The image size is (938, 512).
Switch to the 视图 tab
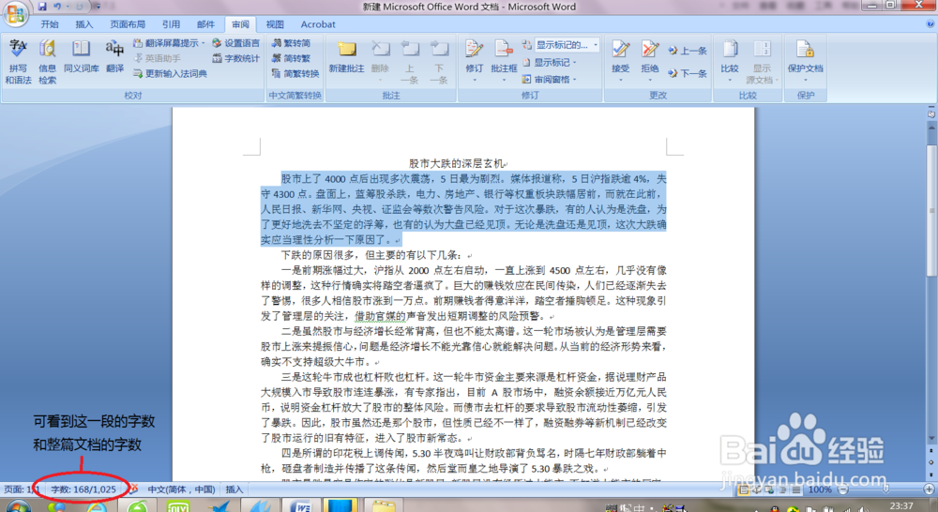tap(275, 24)
